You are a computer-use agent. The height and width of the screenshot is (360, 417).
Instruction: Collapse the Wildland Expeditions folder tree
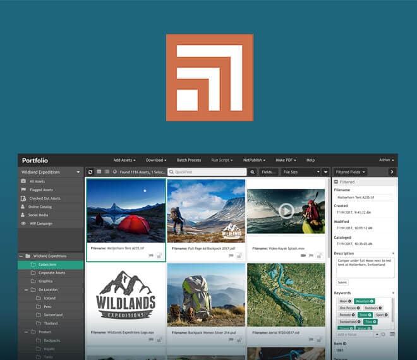tap(21, 256)
